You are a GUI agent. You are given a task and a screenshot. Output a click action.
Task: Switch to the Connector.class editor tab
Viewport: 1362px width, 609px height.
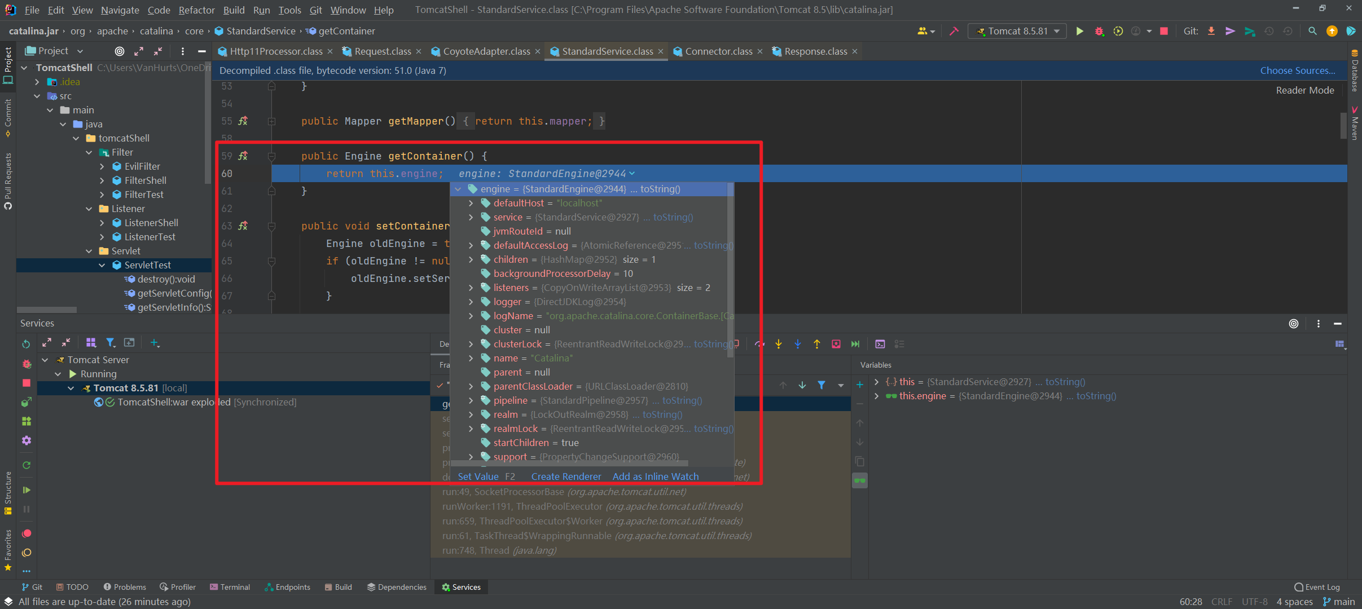[x=718, y=51]
